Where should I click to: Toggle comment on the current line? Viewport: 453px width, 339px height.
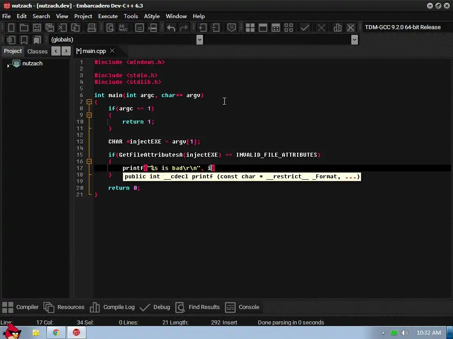[x=231, y=28]
